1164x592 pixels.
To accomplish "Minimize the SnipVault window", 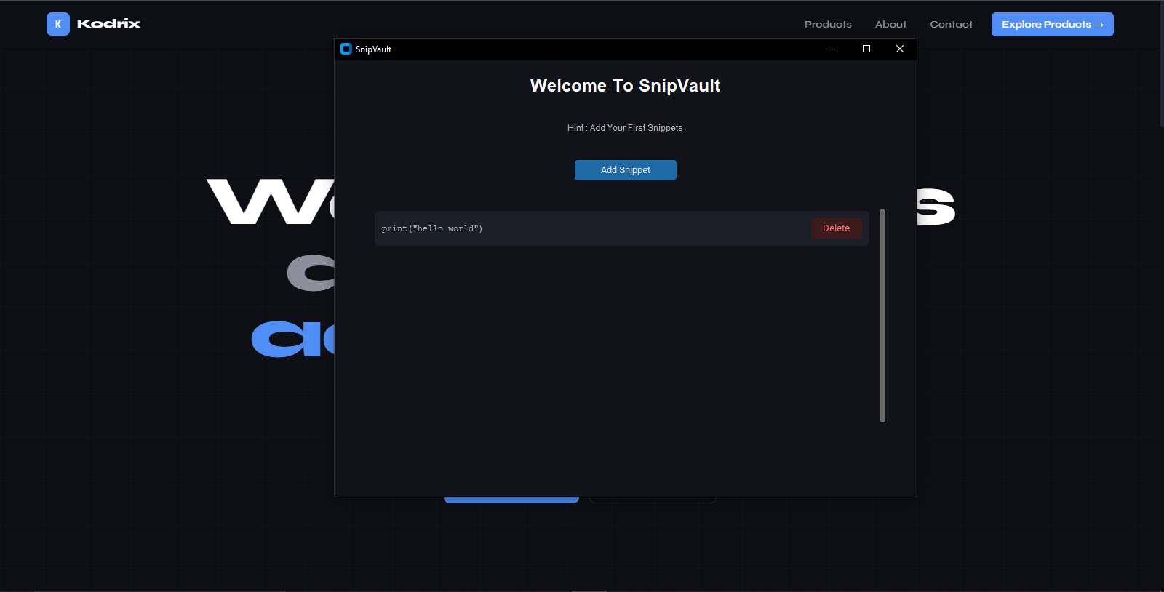I will point(834,49).
